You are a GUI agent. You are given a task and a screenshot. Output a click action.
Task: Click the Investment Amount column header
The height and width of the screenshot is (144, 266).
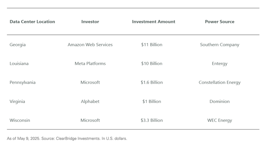154,22
